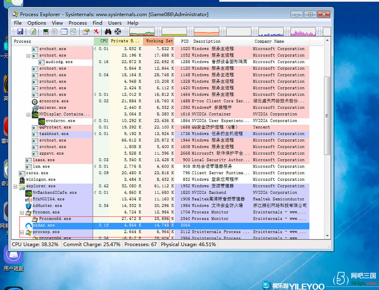Screen dimensions: 379x290
Task: Collapse the NVDisplay.Container process node
Action: click(x=29, y=114)
